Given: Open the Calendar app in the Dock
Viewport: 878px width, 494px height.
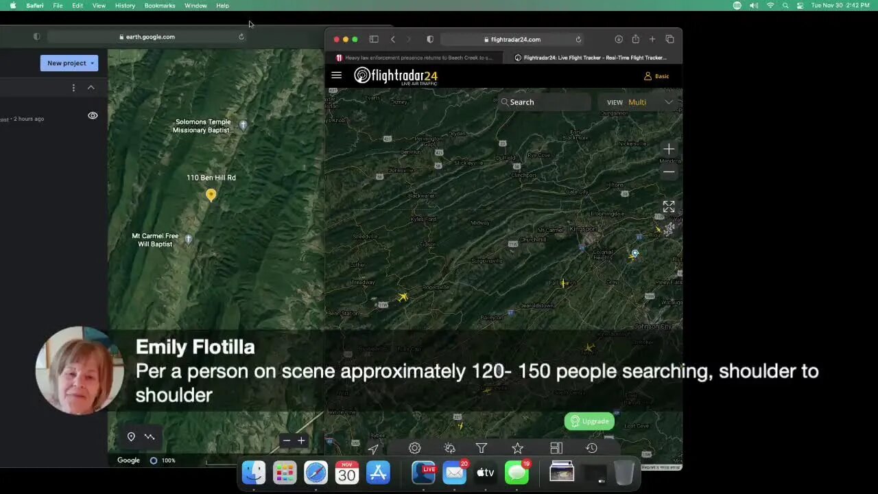Looking at the screenshot, I should pyautogui.click(x=347, y=473).
